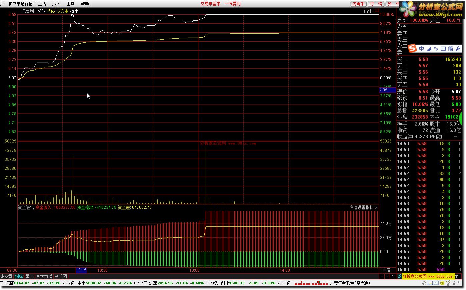Select the 分时 chart label
The height and width of the screenshot is (290, 466).
[x=42, y=11]
